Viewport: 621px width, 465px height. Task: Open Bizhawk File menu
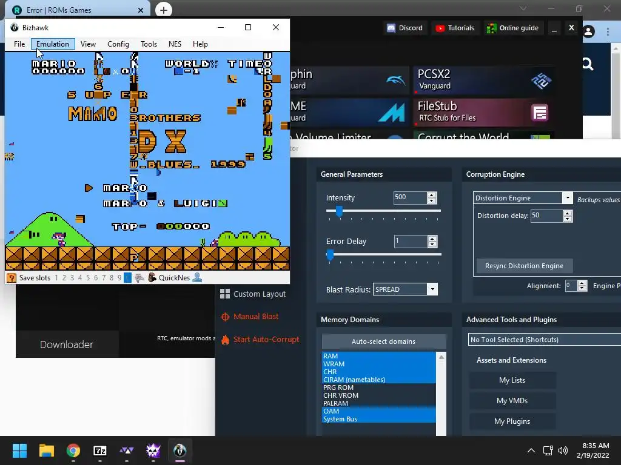tap(19, 44)
